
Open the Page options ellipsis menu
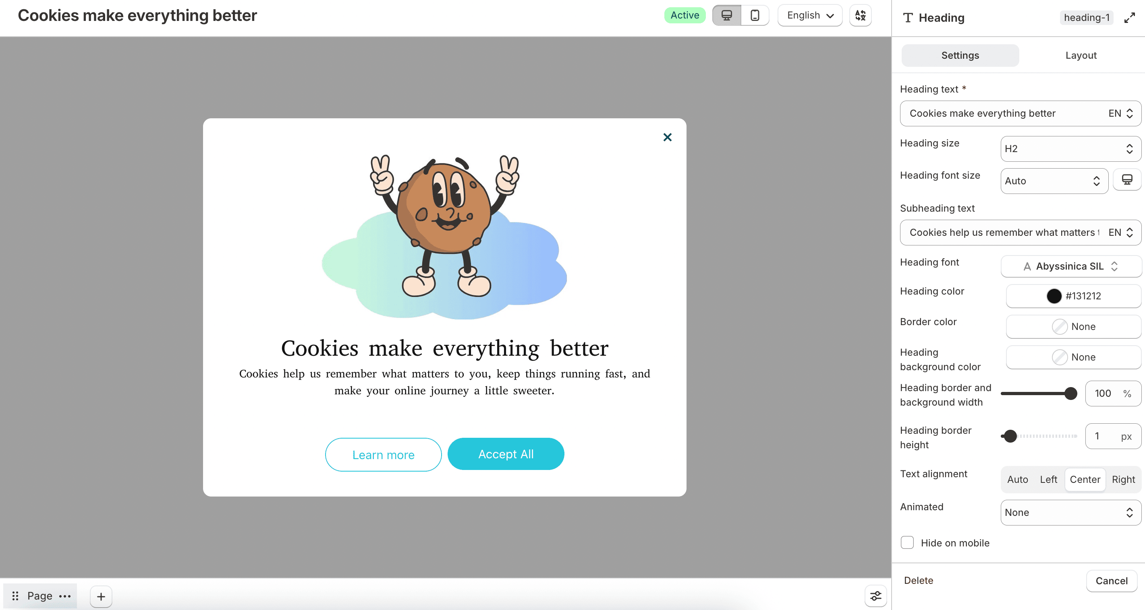65,596
